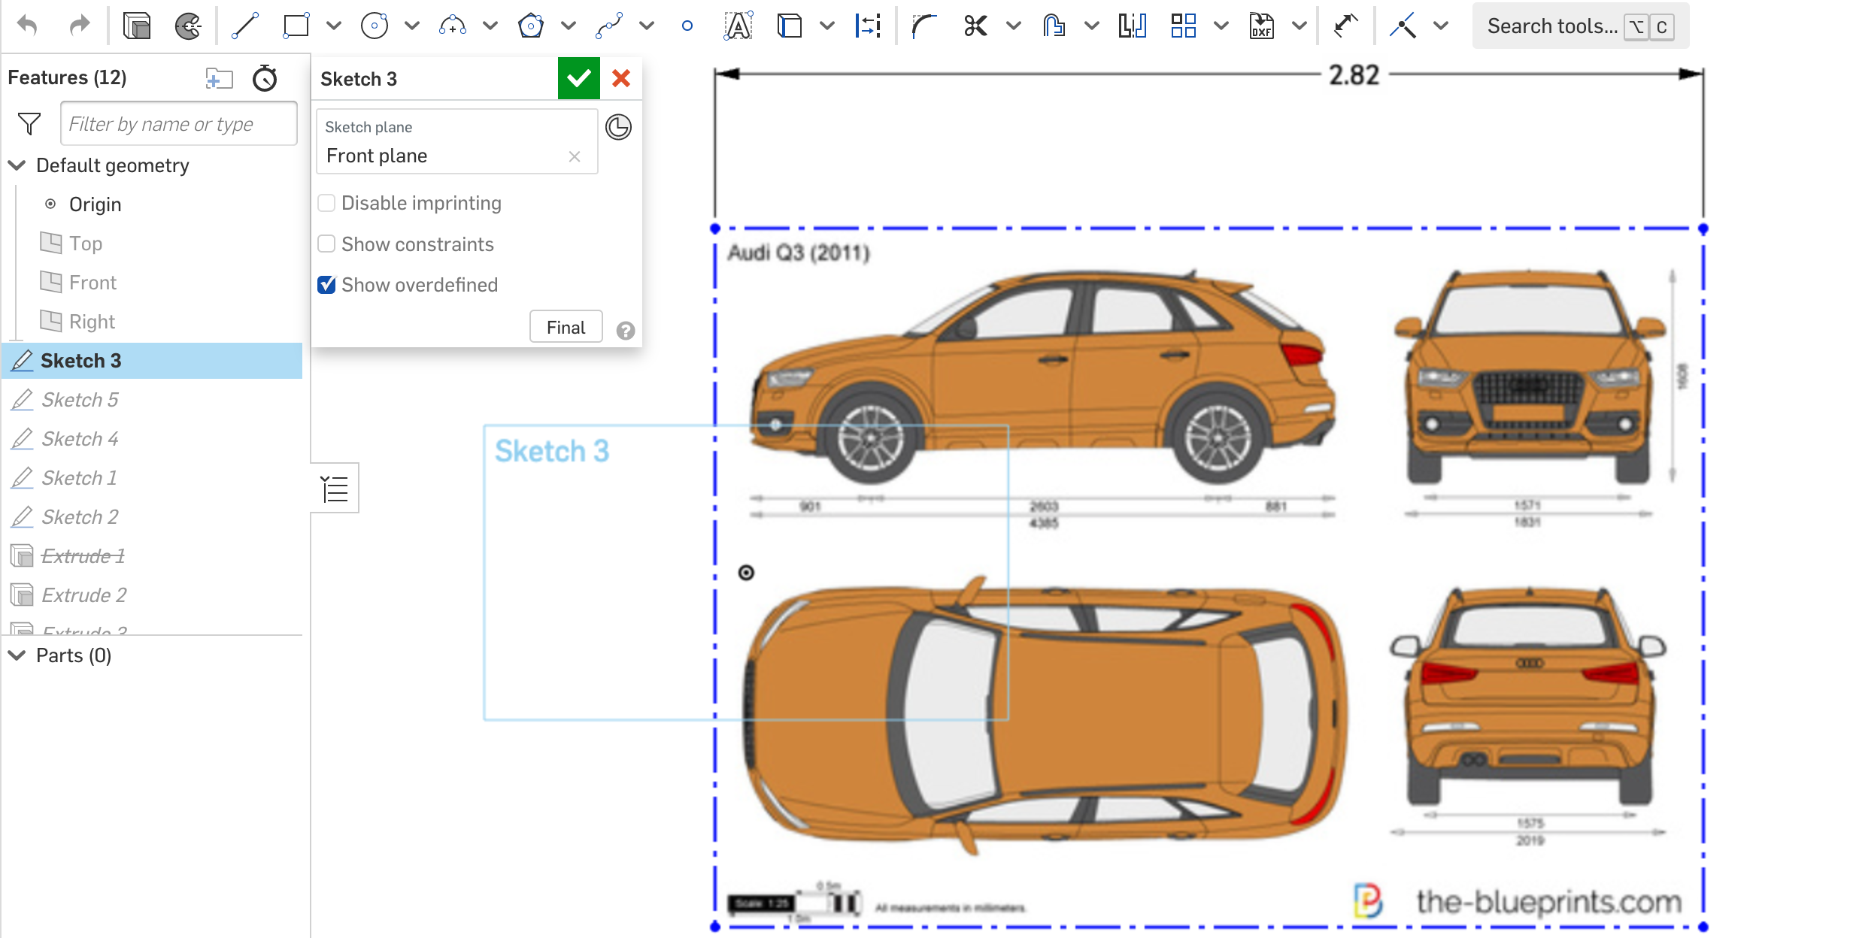Click the Undo arrow
Viewport: 1853px width, 938px height.
(x=28, y=25)
